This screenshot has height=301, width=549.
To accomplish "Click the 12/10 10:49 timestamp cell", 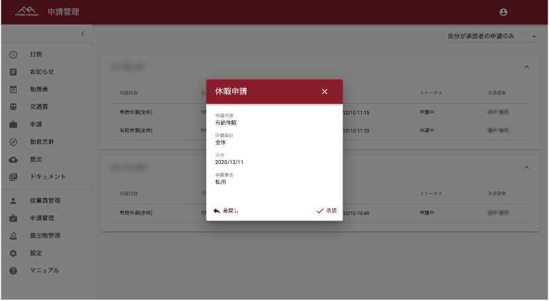I will click(356, 214).
